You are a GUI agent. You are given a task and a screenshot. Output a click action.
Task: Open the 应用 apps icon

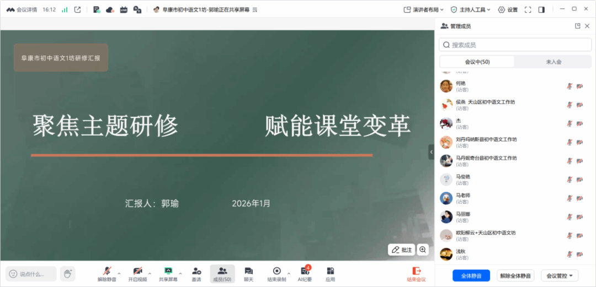(x=330, y=274)
